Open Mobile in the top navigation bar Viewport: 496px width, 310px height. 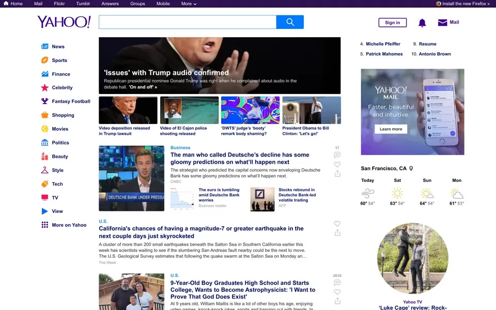(x=163, y=4)
